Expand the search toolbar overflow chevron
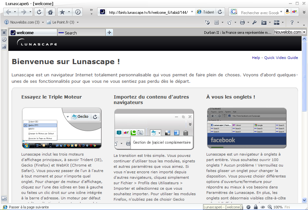The image size is (308, 210). click(304, 12)
